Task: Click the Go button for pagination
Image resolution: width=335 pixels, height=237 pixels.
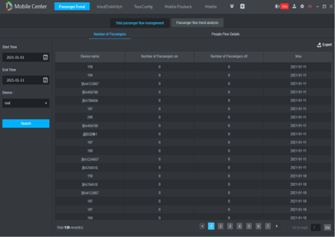Action: pyautogui.click(x=327, y=227)
